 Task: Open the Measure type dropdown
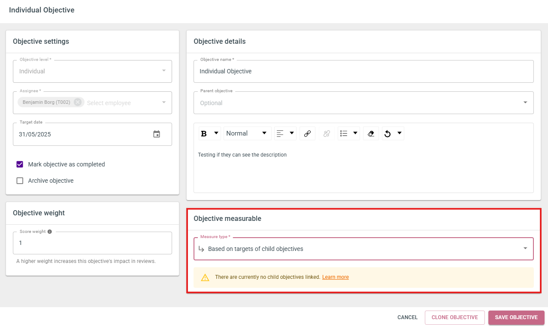point(363,249)
